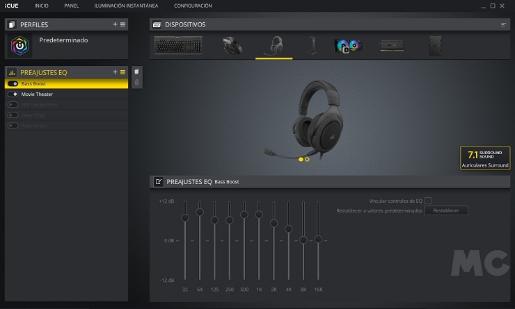This screenshot has width=515, height=309.
Task: Enable 7.1 Surround Sound Auriculares button
Action: [485, 158]
